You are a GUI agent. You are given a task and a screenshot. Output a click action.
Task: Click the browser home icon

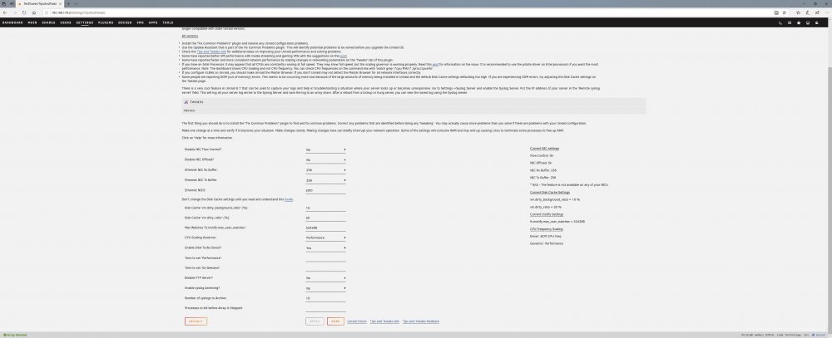coord(33,12)
